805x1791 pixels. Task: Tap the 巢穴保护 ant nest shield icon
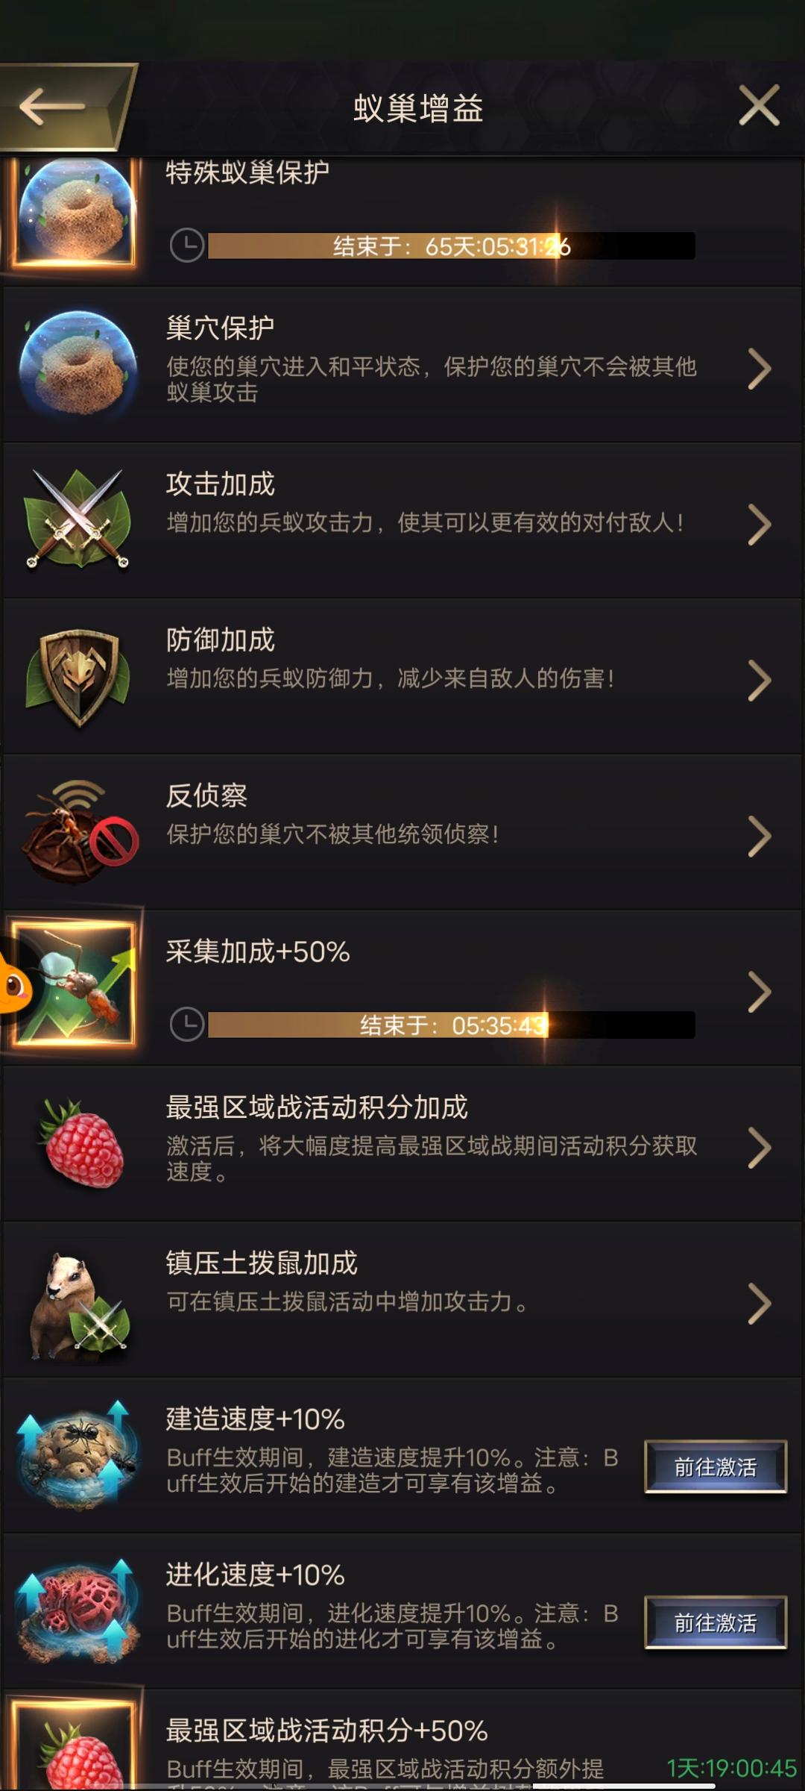click(x=78, y=365)
